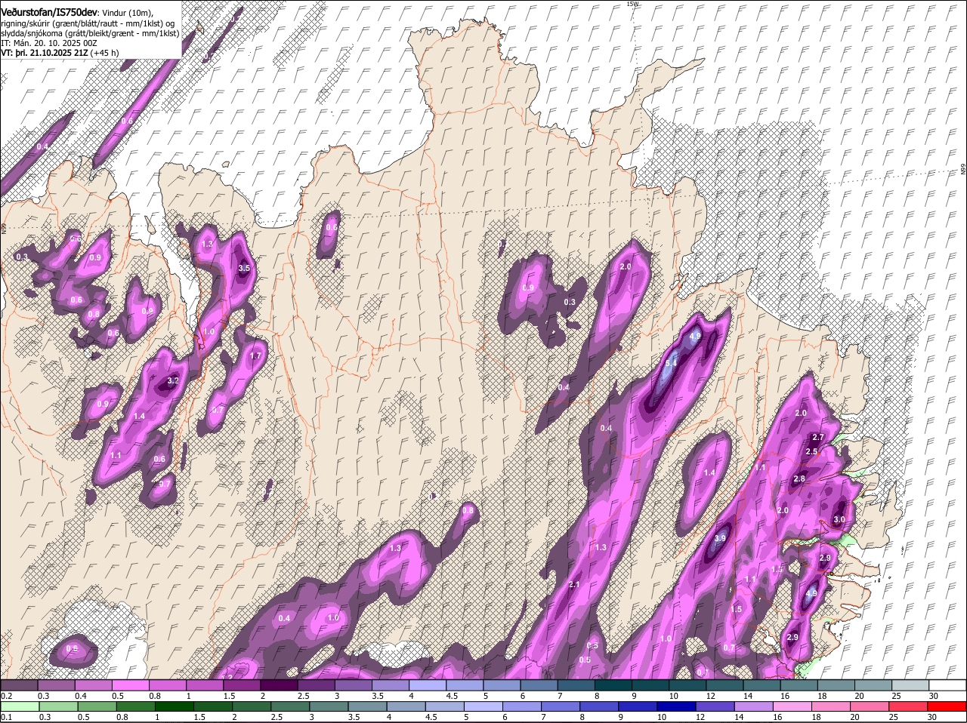967x723 pixels.
Task: Click the 15W longitude label
Action: pyautogui.click(x=632, y=4)
